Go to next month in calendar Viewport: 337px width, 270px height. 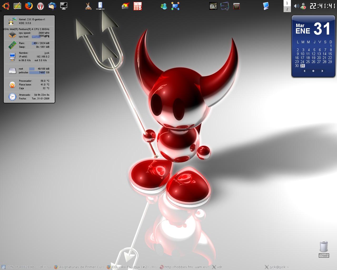coord(322,71)
